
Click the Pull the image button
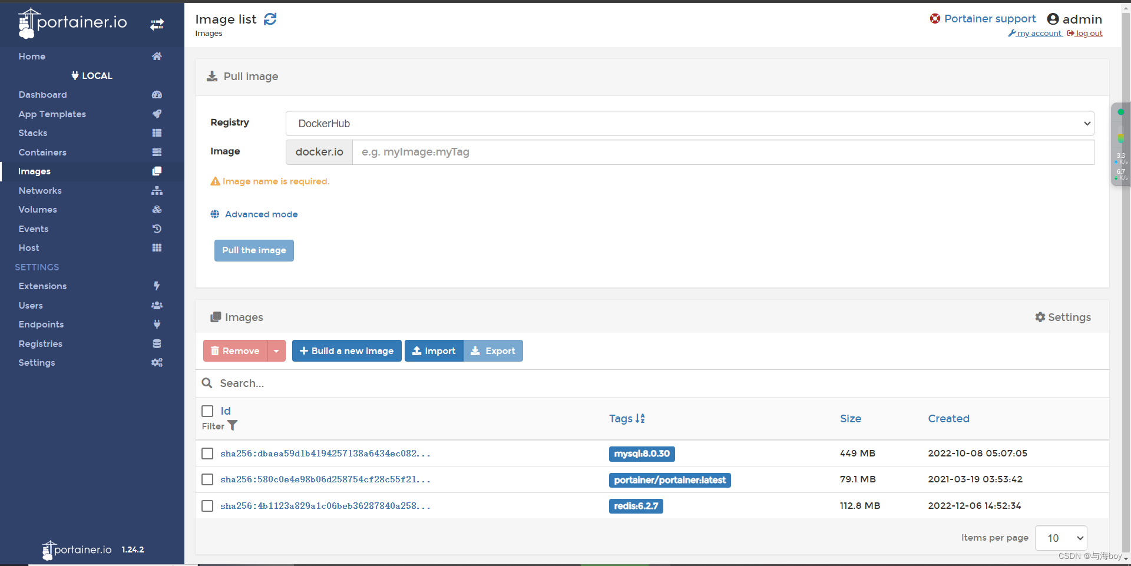click(254, 250)
